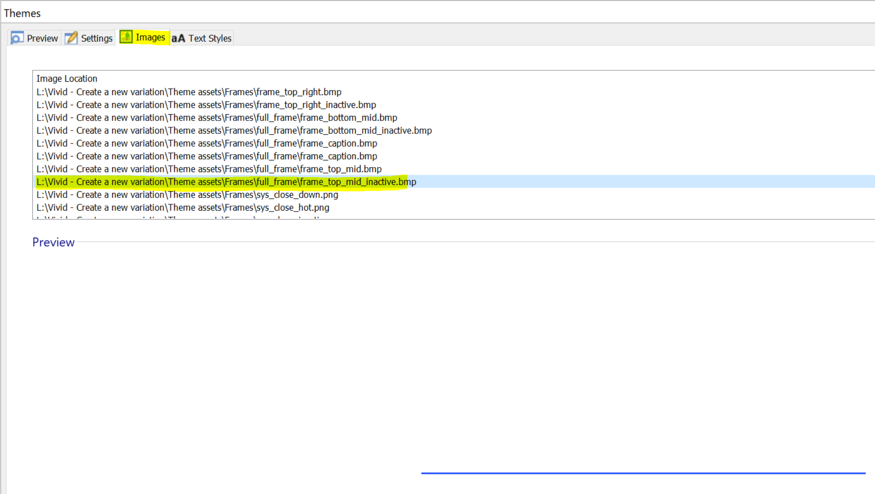Click the Settings tab pencil icon
Viewport: 875px width, 494px height.
coord(71,38)
